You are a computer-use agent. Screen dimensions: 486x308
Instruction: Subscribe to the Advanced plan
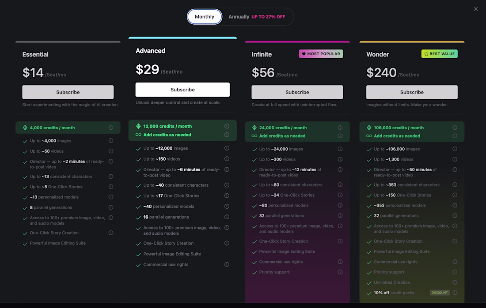(182, 90)
